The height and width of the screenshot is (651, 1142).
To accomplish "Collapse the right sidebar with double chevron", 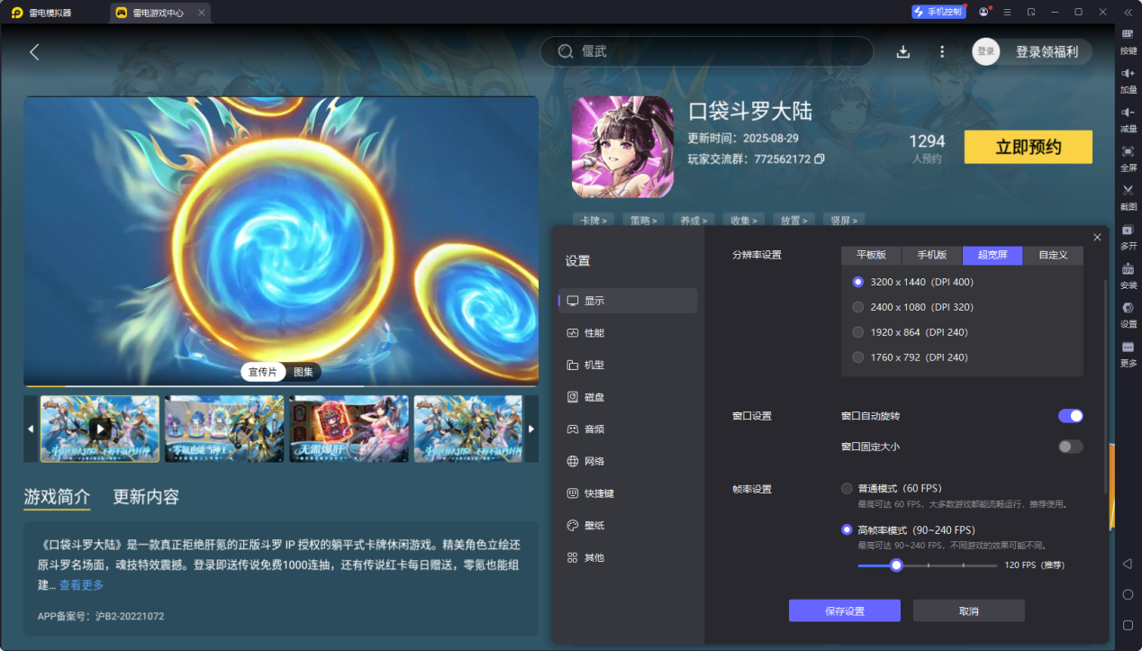I will [x=1128, y=12].
